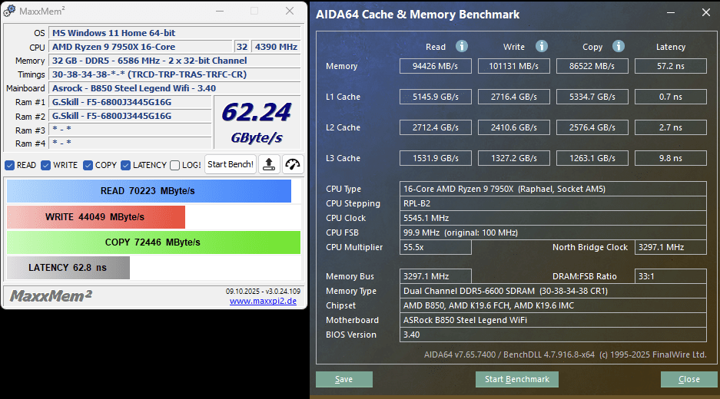720x399 pixels.
Task: Click Memory Copy value 86522 MB/s
Action: click(592, 66)
